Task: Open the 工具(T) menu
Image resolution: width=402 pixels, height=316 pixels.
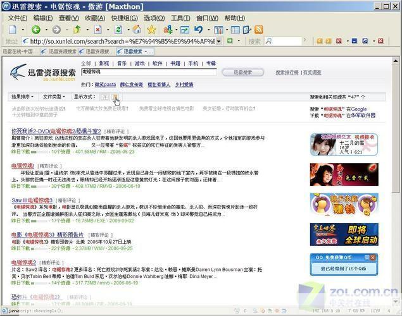Action: pyautogui.click(x=180, y=18)
